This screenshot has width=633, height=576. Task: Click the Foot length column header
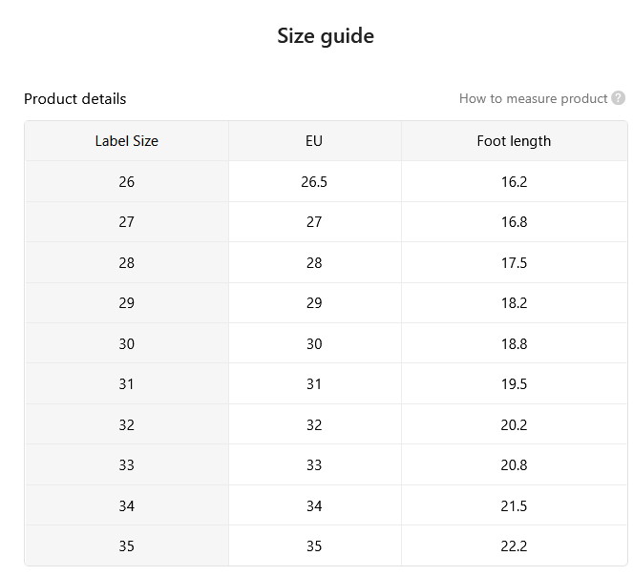pyautogui.click(x=514, y=141)
